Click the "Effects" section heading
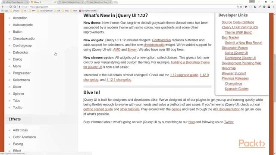The height and width of the screenshot is (155, 276). (15, 119)
